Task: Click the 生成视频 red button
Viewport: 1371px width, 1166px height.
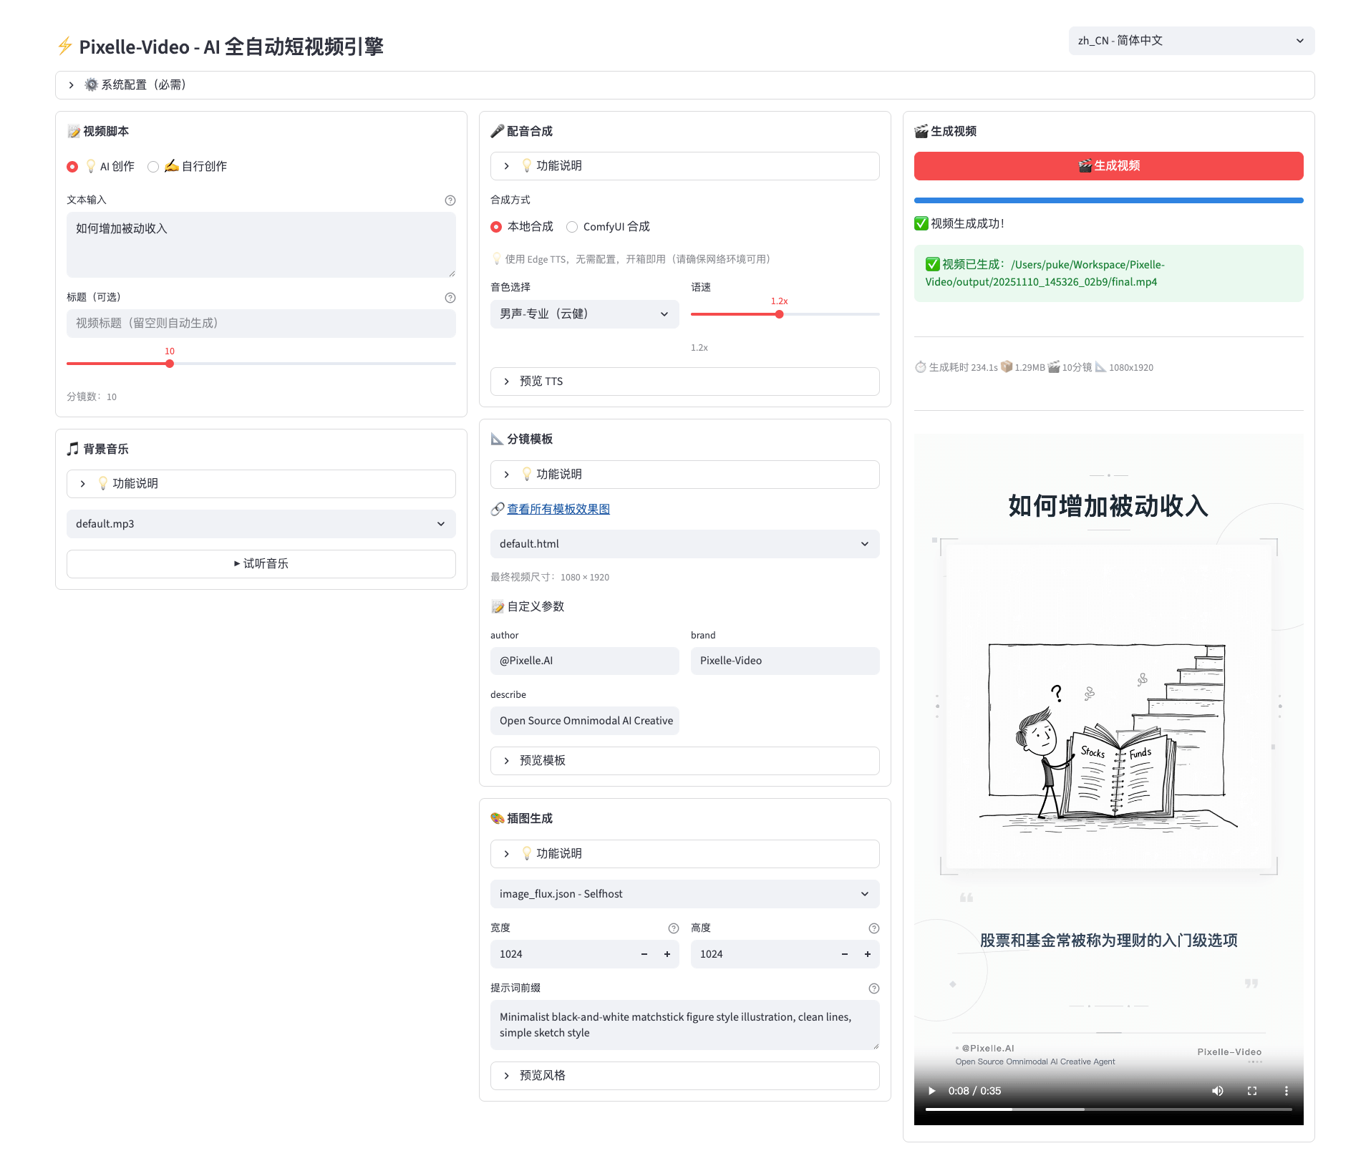Action: 1107,165
